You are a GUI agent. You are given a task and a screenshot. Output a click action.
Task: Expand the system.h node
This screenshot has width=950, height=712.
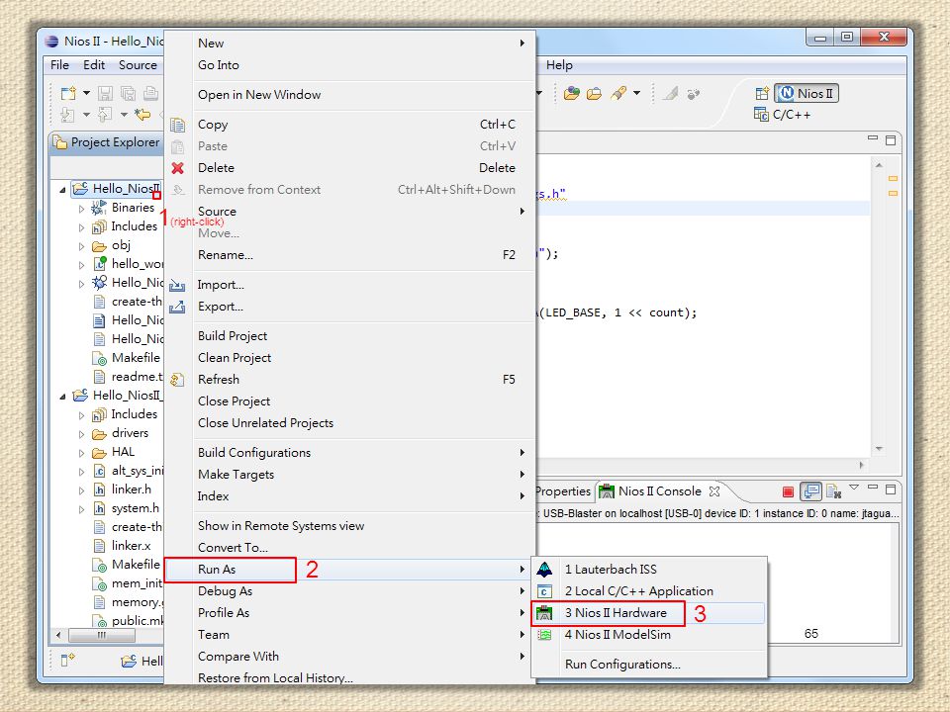pos(81,509)
